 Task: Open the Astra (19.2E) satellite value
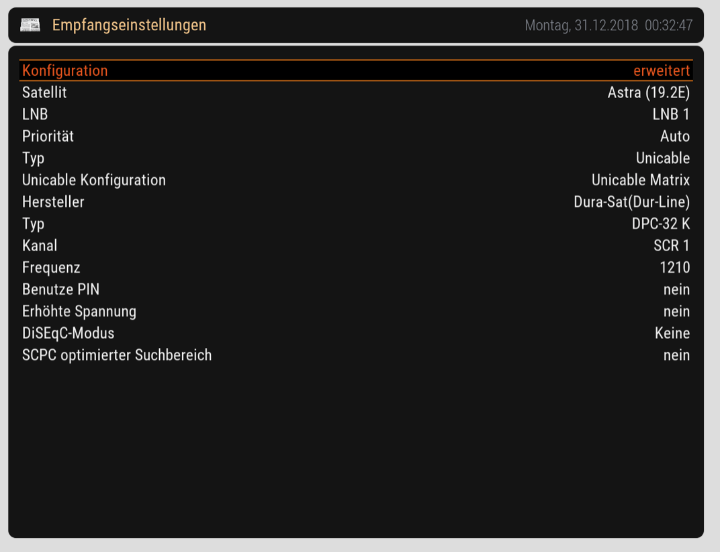click(648, 93)
